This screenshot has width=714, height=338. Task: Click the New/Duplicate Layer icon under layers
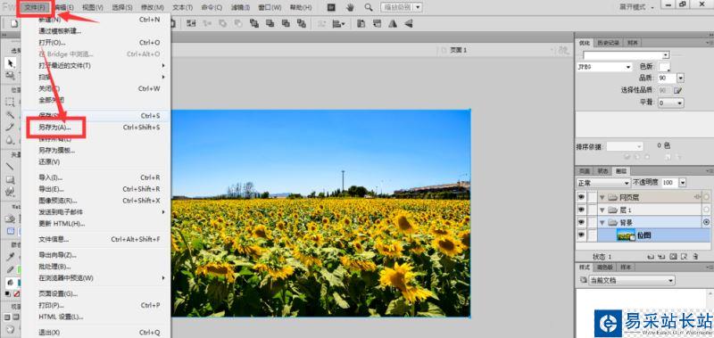tap(652, 257)
